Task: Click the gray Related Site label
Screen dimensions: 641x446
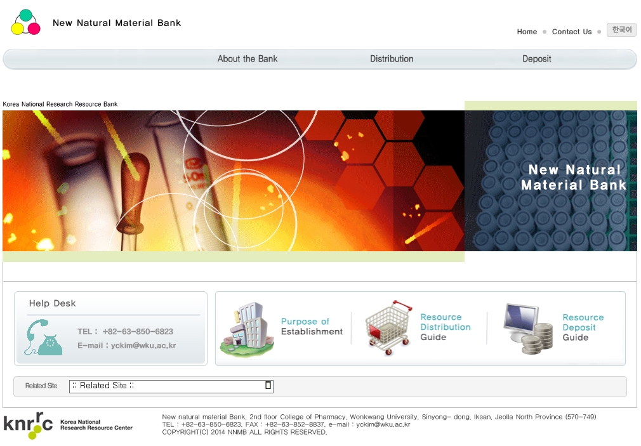Action: (x=41, y=386)
